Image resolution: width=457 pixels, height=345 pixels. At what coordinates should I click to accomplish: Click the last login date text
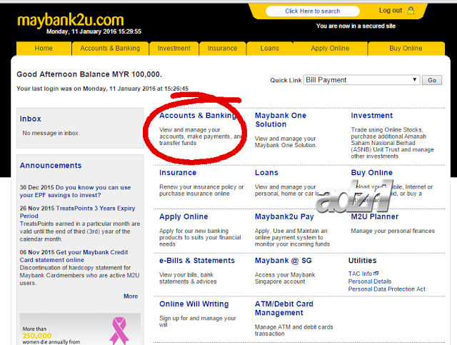pos(102,89)
